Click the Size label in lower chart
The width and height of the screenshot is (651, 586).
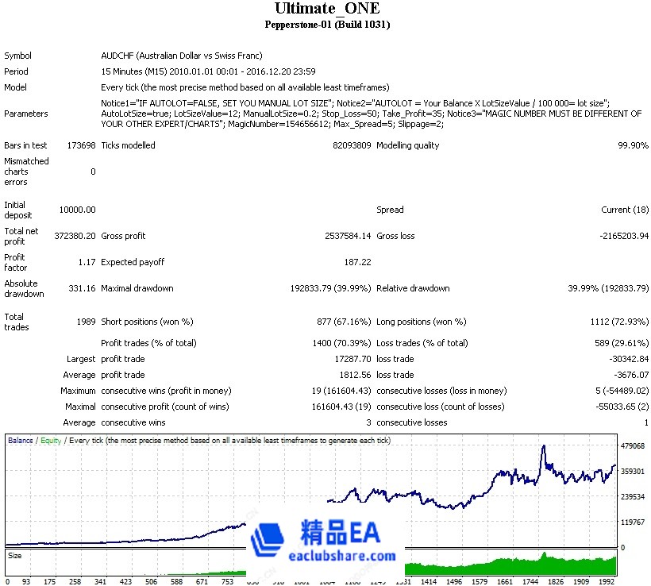tap(14, 556)
